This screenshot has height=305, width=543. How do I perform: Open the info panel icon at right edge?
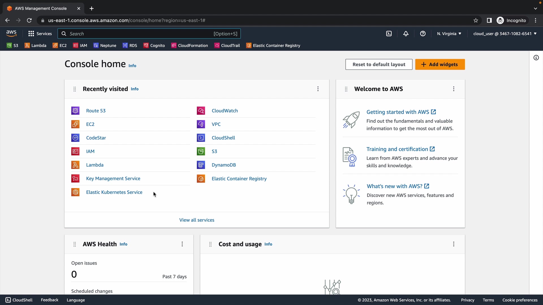(x=536, y=58)
